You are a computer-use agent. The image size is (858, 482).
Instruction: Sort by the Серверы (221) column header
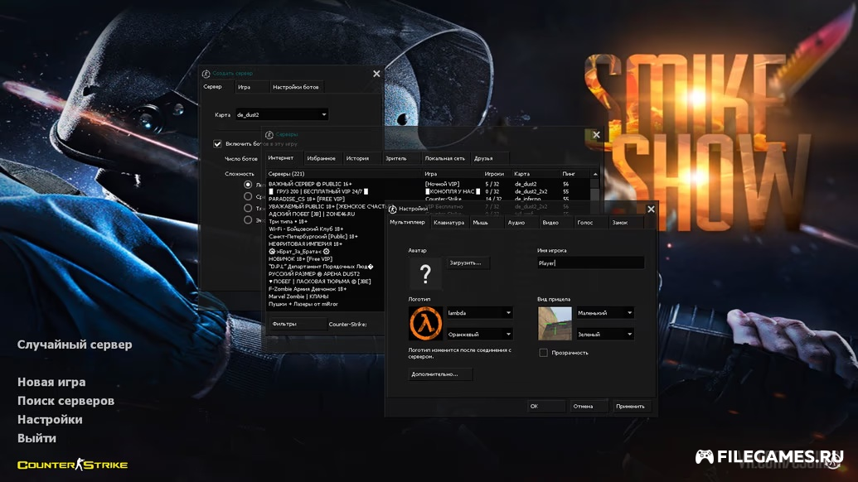[x=344, y=174]
